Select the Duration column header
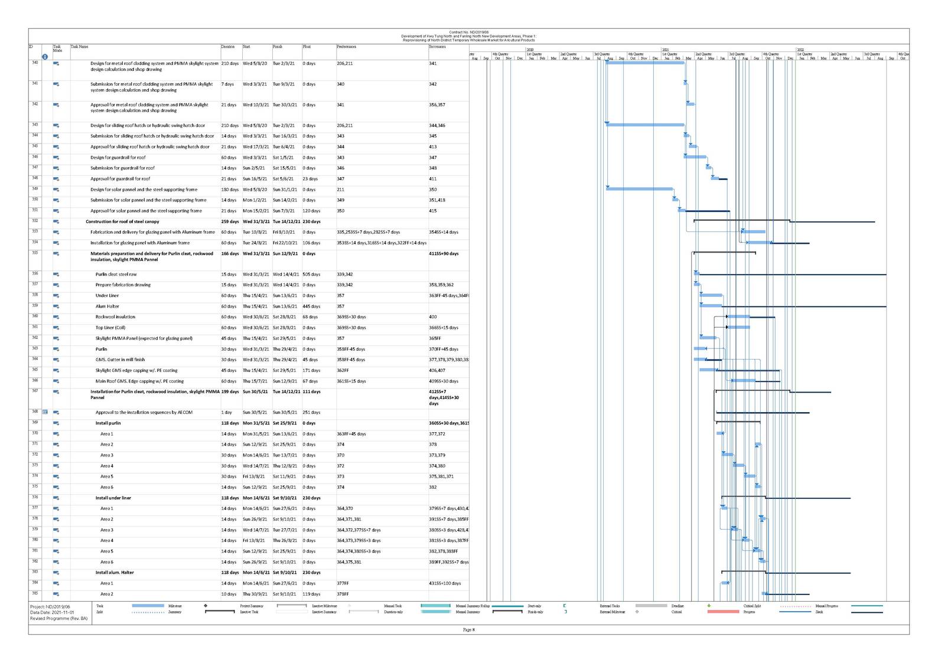This screenshot has width=938, height=663. tap(227, 47)
